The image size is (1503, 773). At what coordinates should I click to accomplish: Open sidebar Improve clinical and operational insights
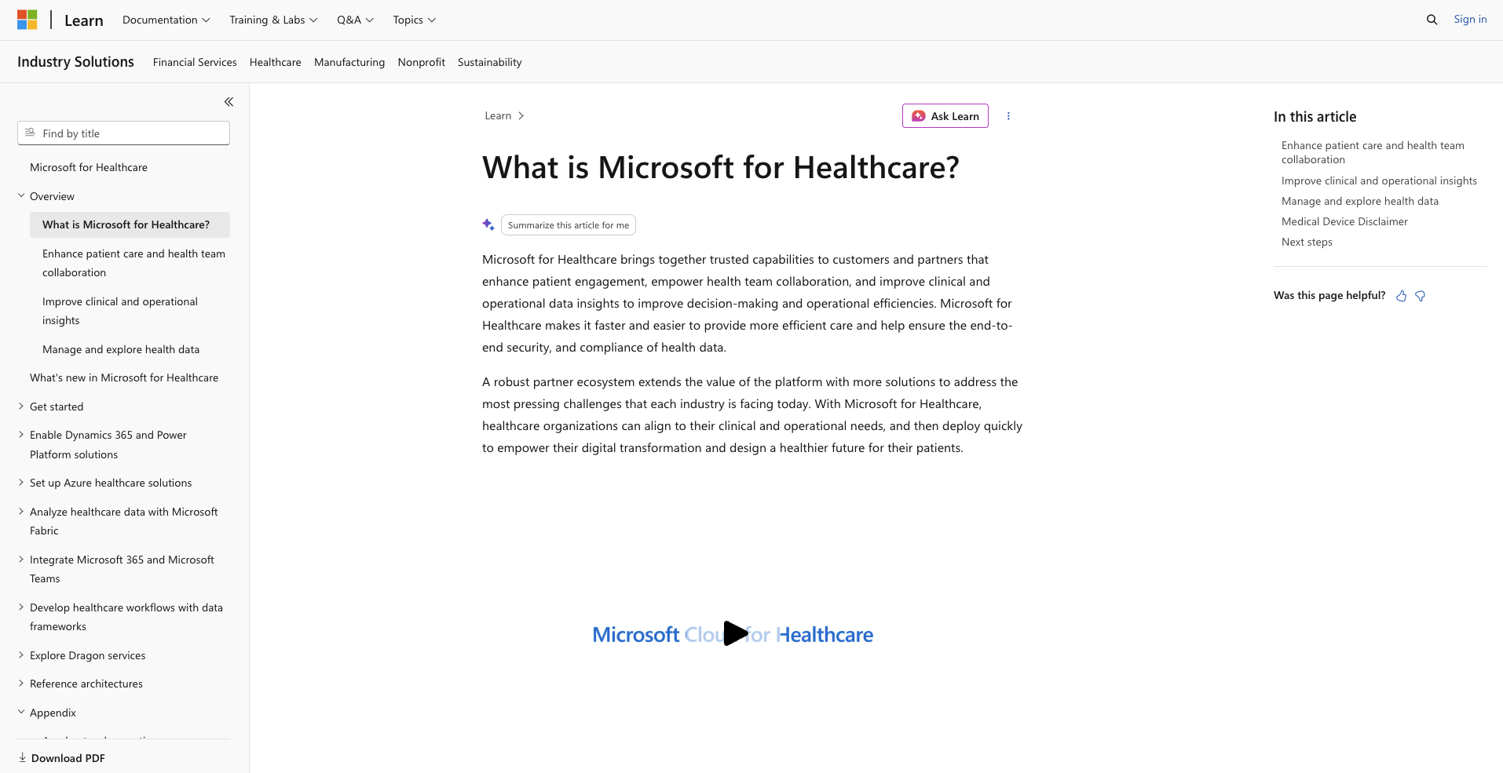(x=120, y=311)
